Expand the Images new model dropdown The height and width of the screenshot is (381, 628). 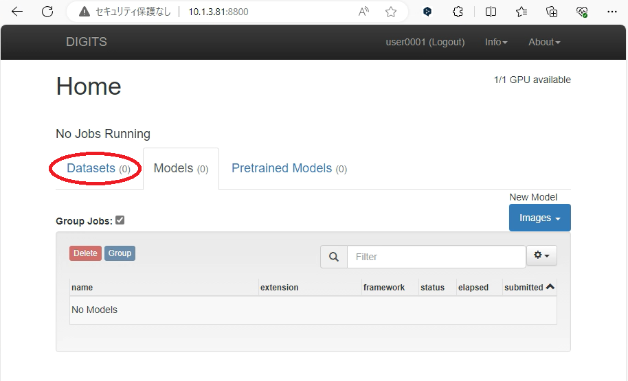click(x=539, y=218)
